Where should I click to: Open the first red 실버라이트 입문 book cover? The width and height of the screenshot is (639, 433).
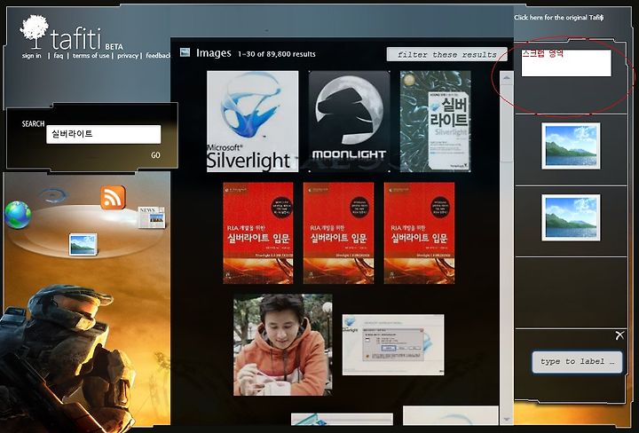258,233
